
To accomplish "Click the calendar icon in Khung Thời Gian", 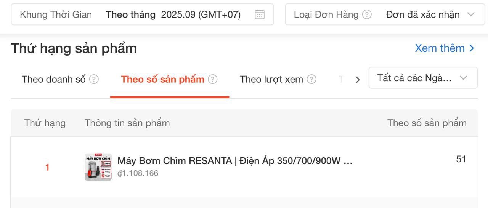I will [260, 15].
